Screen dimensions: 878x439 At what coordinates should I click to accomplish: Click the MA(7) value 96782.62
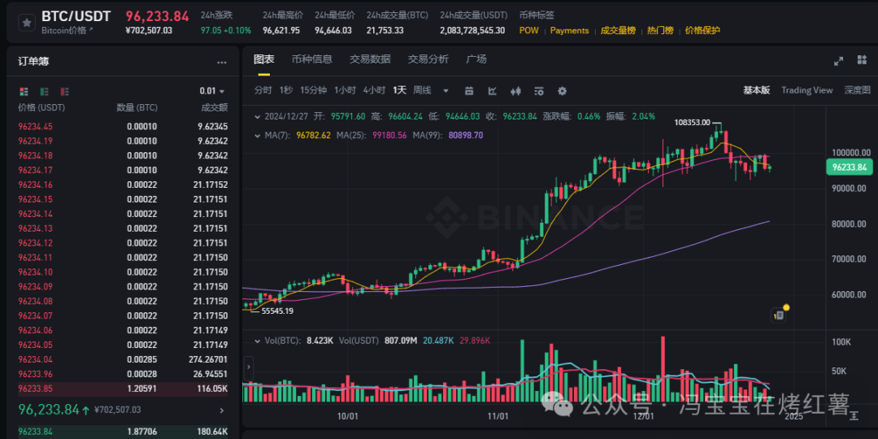(314, 136)
